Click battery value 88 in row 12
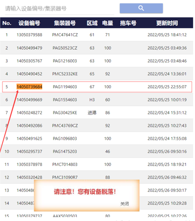This screenshot has height=221, width=195. point(107,177)
